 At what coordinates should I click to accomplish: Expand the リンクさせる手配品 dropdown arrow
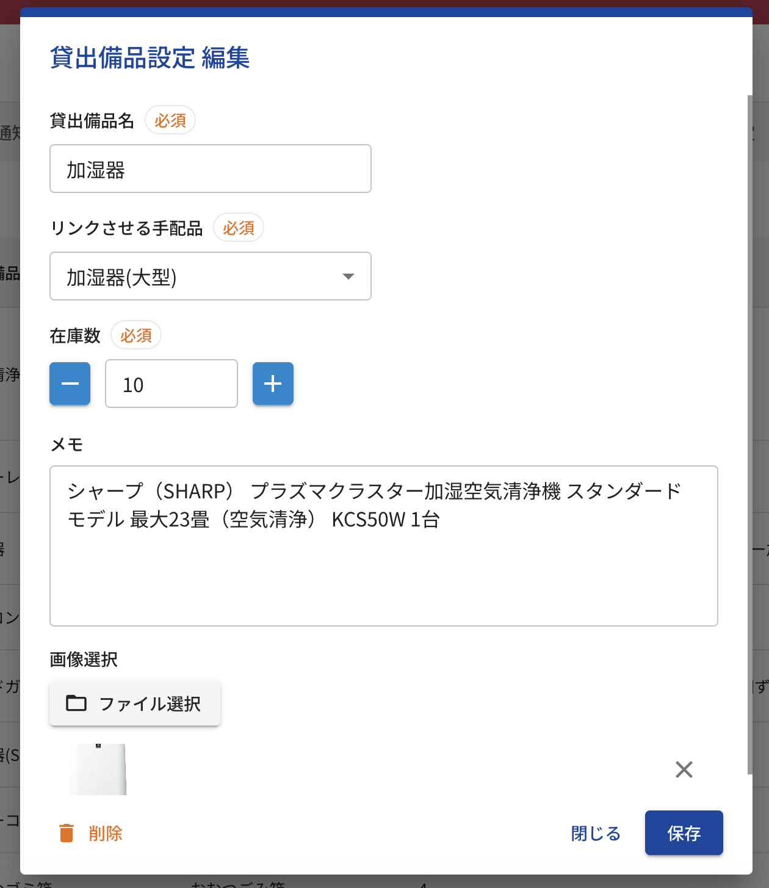click(348, 277)
